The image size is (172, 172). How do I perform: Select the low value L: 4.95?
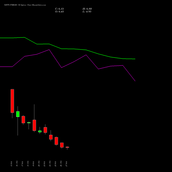click(87, 12)
